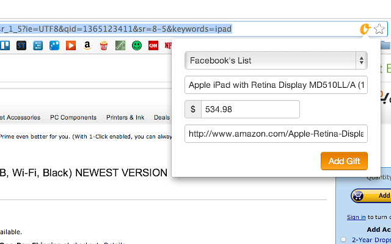Click the shopping cart icon on Add button
This screenshot has width=391, height=244.
(x=358, y=196)
